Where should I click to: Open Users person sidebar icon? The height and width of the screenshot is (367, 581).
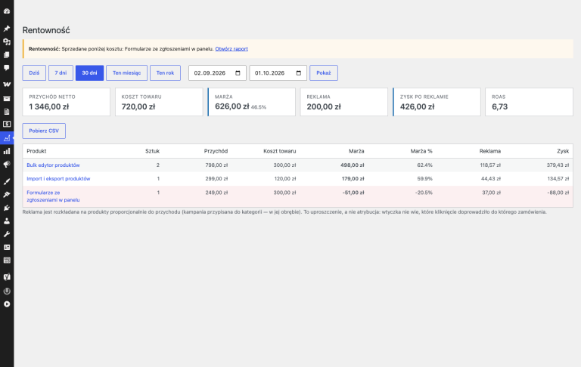click(x=7, y=221)
